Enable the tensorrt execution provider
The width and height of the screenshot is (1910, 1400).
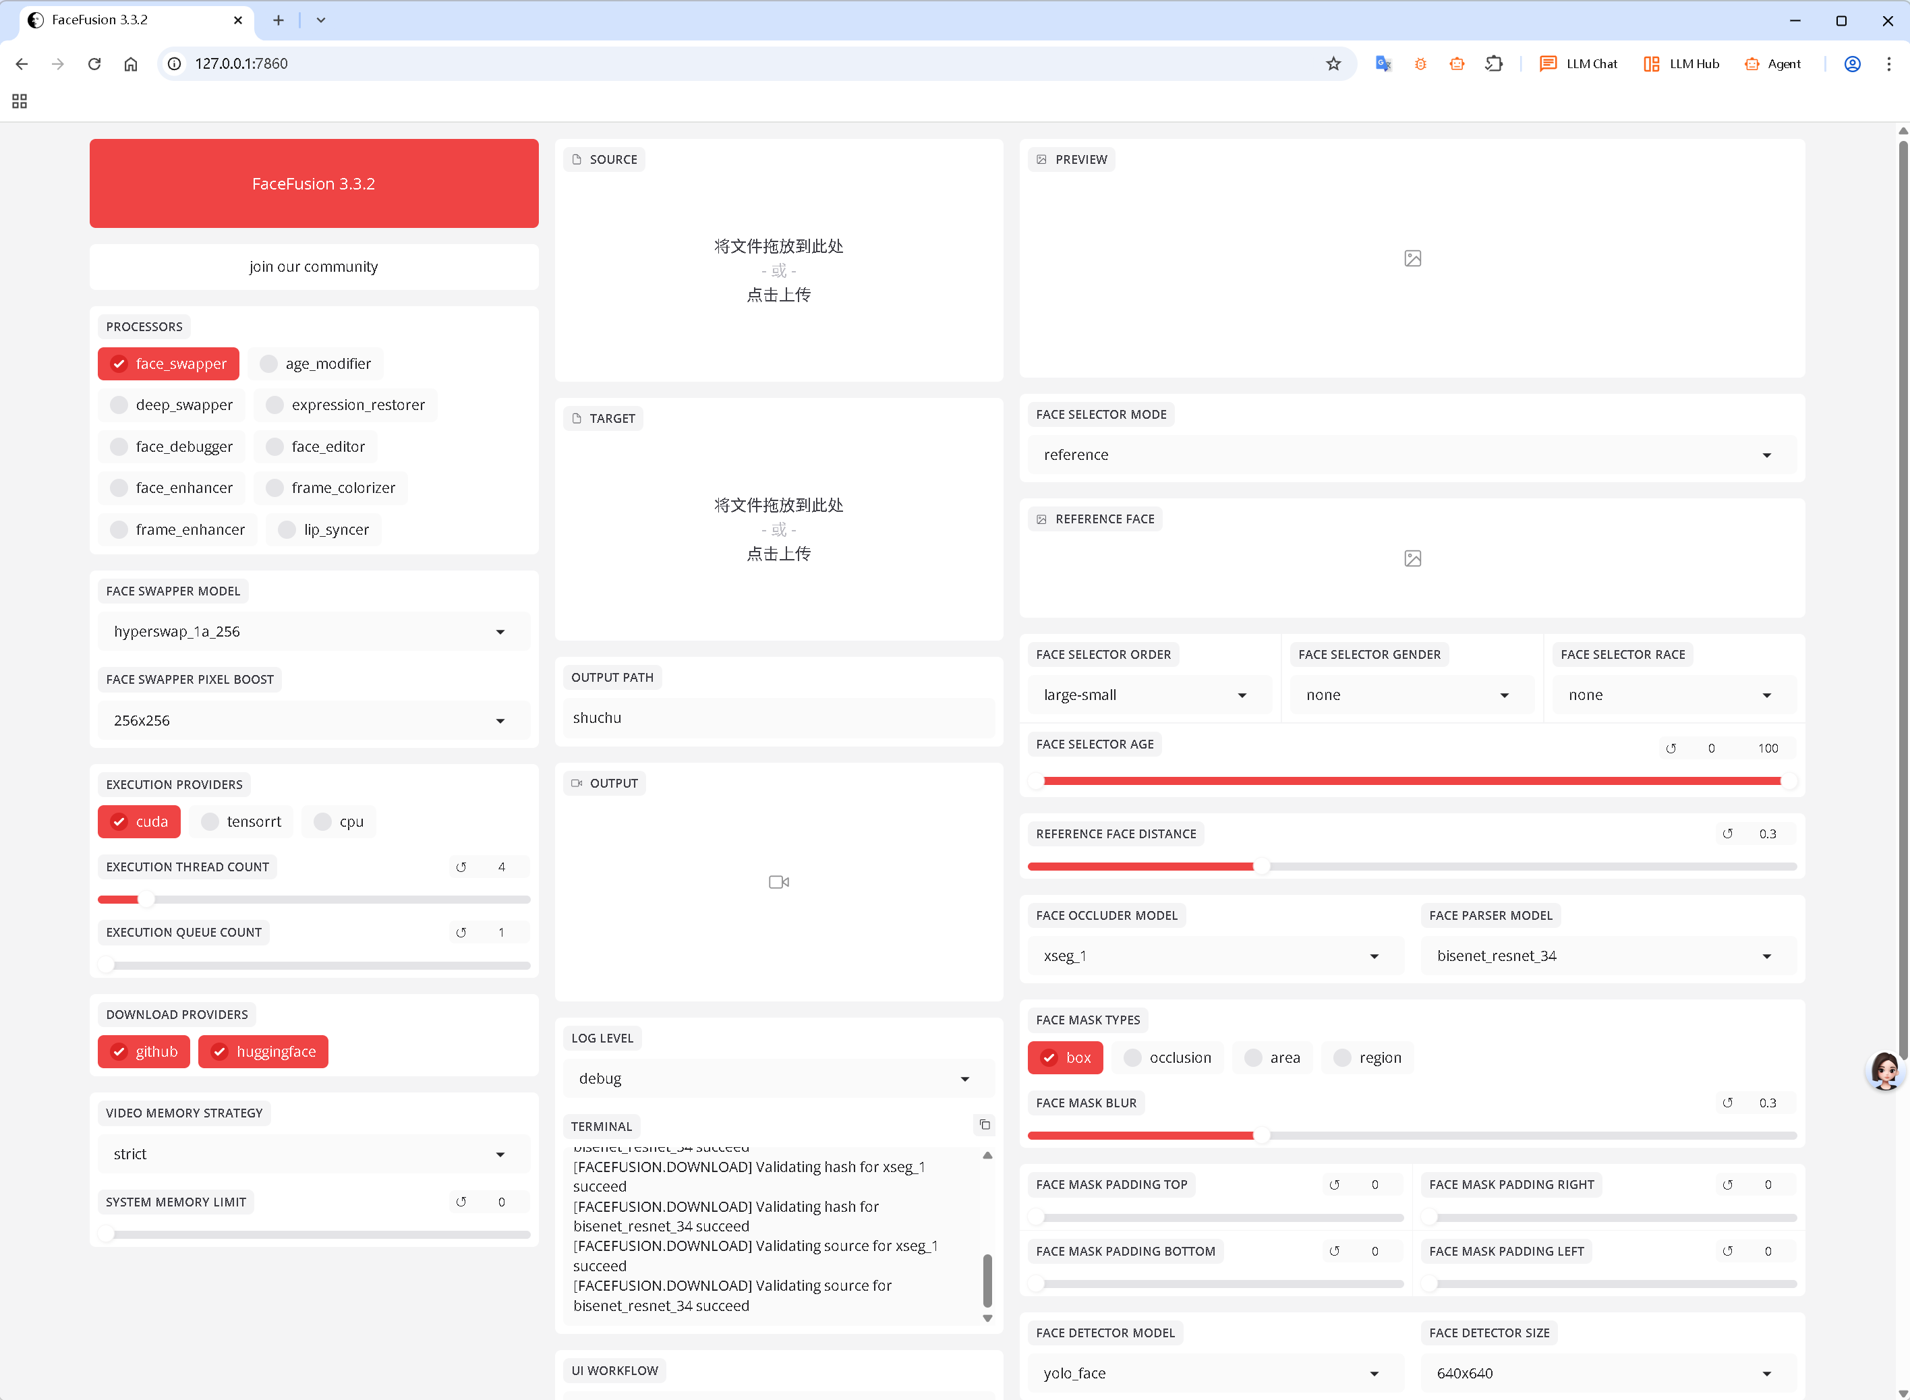tap(241, 821)
